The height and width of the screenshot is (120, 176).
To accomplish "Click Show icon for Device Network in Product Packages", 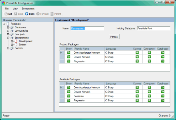I will click(x=68, y=57).
